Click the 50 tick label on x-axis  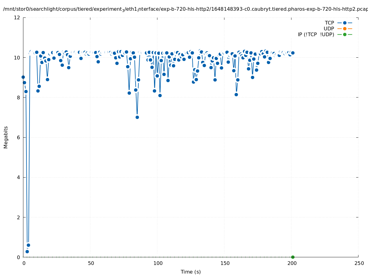click(91, 263)
